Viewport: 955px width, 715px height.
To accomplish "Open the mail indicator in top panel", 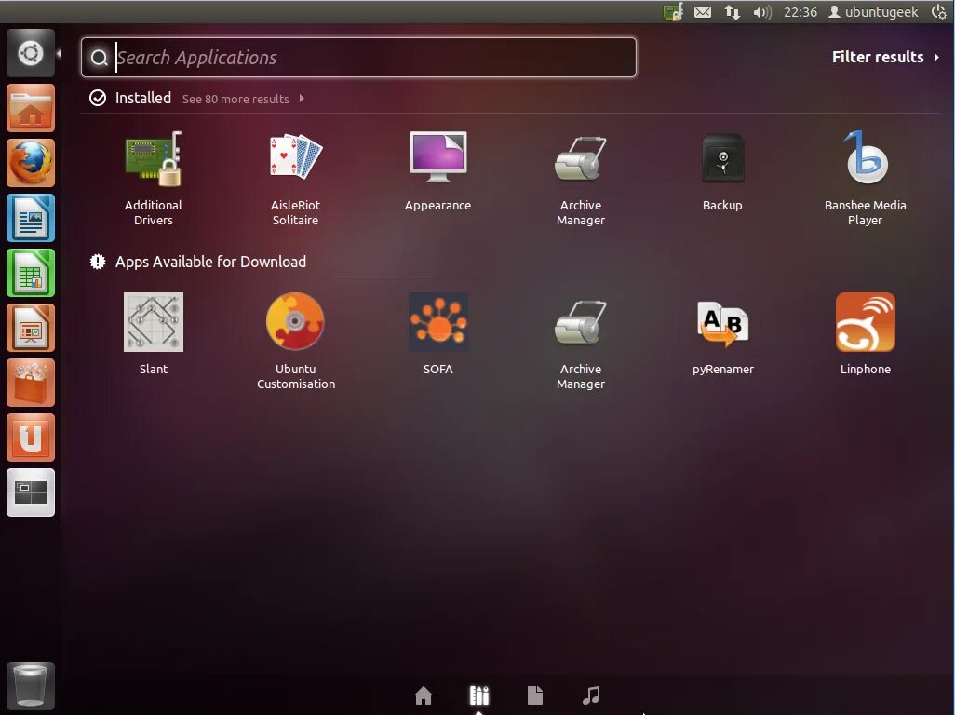I will click(x=702, y=12).
